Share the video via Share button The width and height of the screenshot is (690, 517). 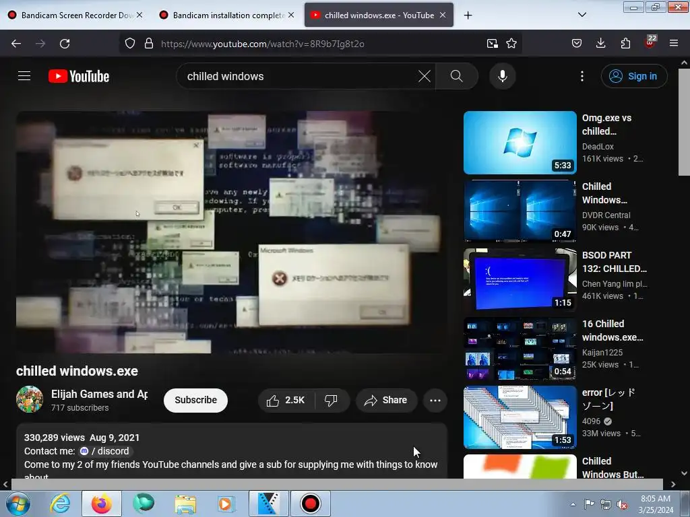point(386,400)
